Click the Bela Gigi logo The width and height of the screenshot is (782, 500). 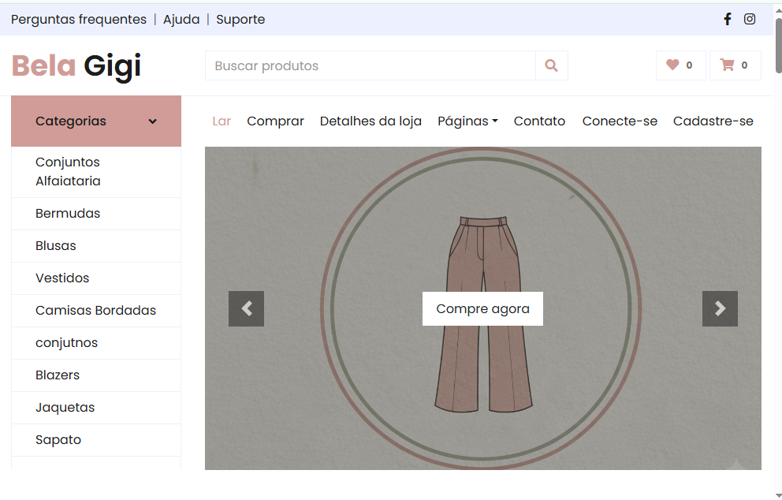click(76, 65)
